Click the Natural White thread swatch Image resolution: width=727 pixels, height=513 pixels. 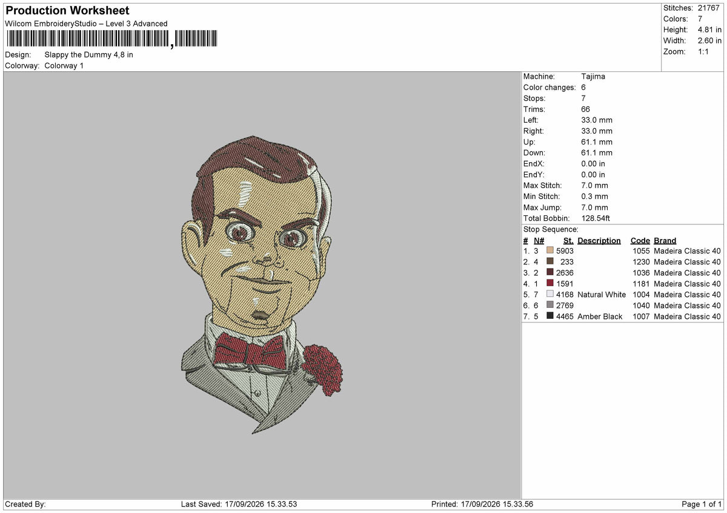[550, 294]
